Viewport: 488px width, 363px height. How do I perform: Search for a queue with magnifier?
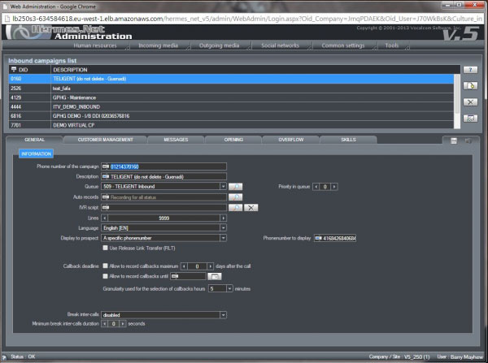coord(236,187)
